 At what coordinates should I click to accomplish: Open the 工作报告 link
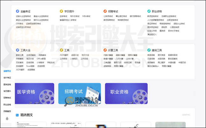click(x=64, y=59)
